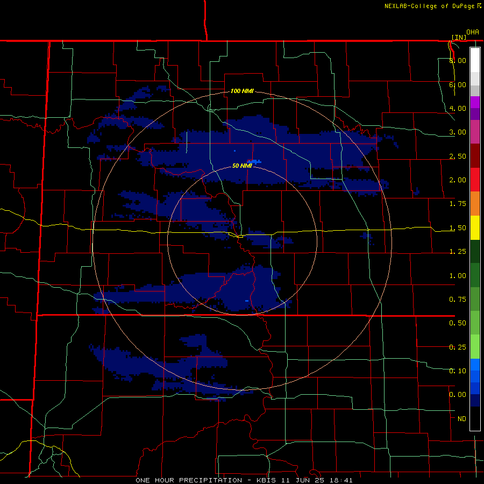
Task: Click the 0.00 legend value
Action: (458, 395)
